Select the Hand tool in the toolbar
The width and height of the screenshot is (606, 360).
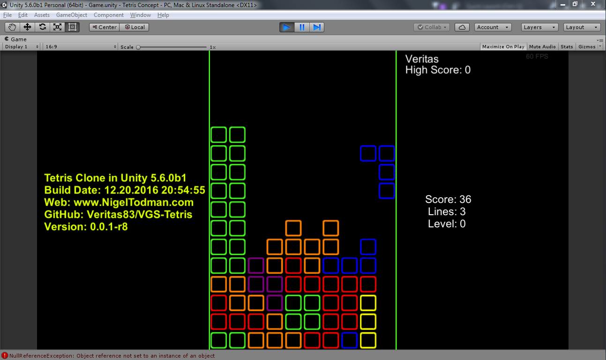[12, 27]
